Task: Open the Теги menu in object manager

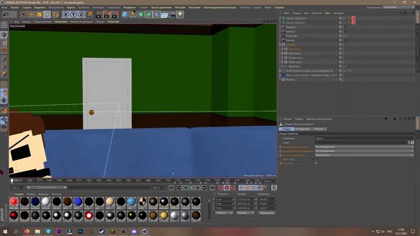Action: (x=327, y=13)
